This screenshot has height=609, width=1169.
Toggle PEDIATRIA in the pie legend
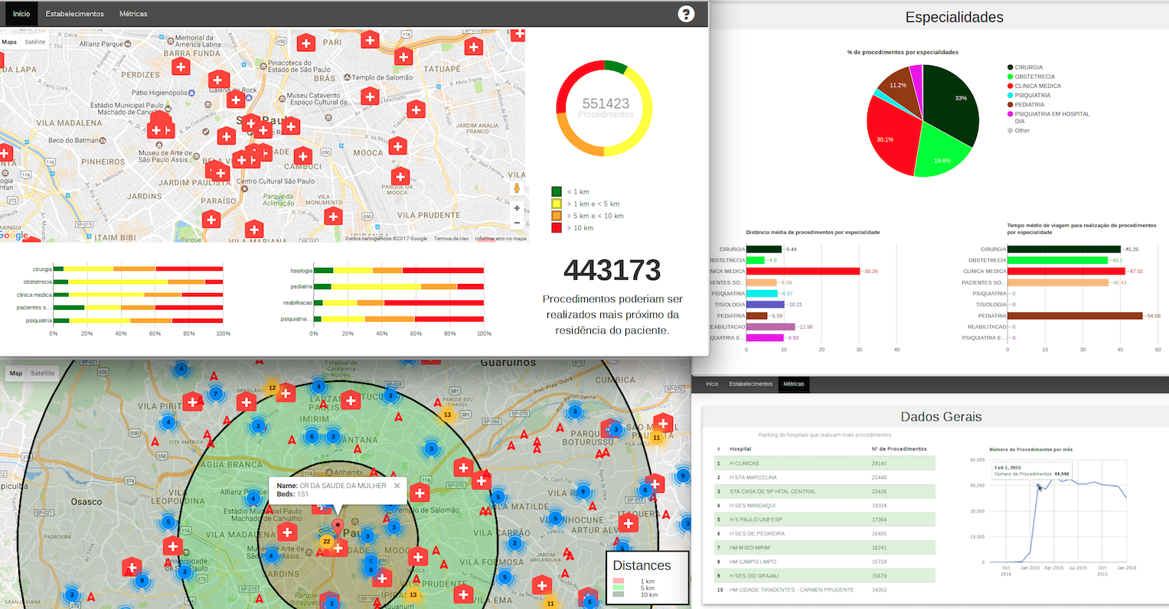[1026, 105]
